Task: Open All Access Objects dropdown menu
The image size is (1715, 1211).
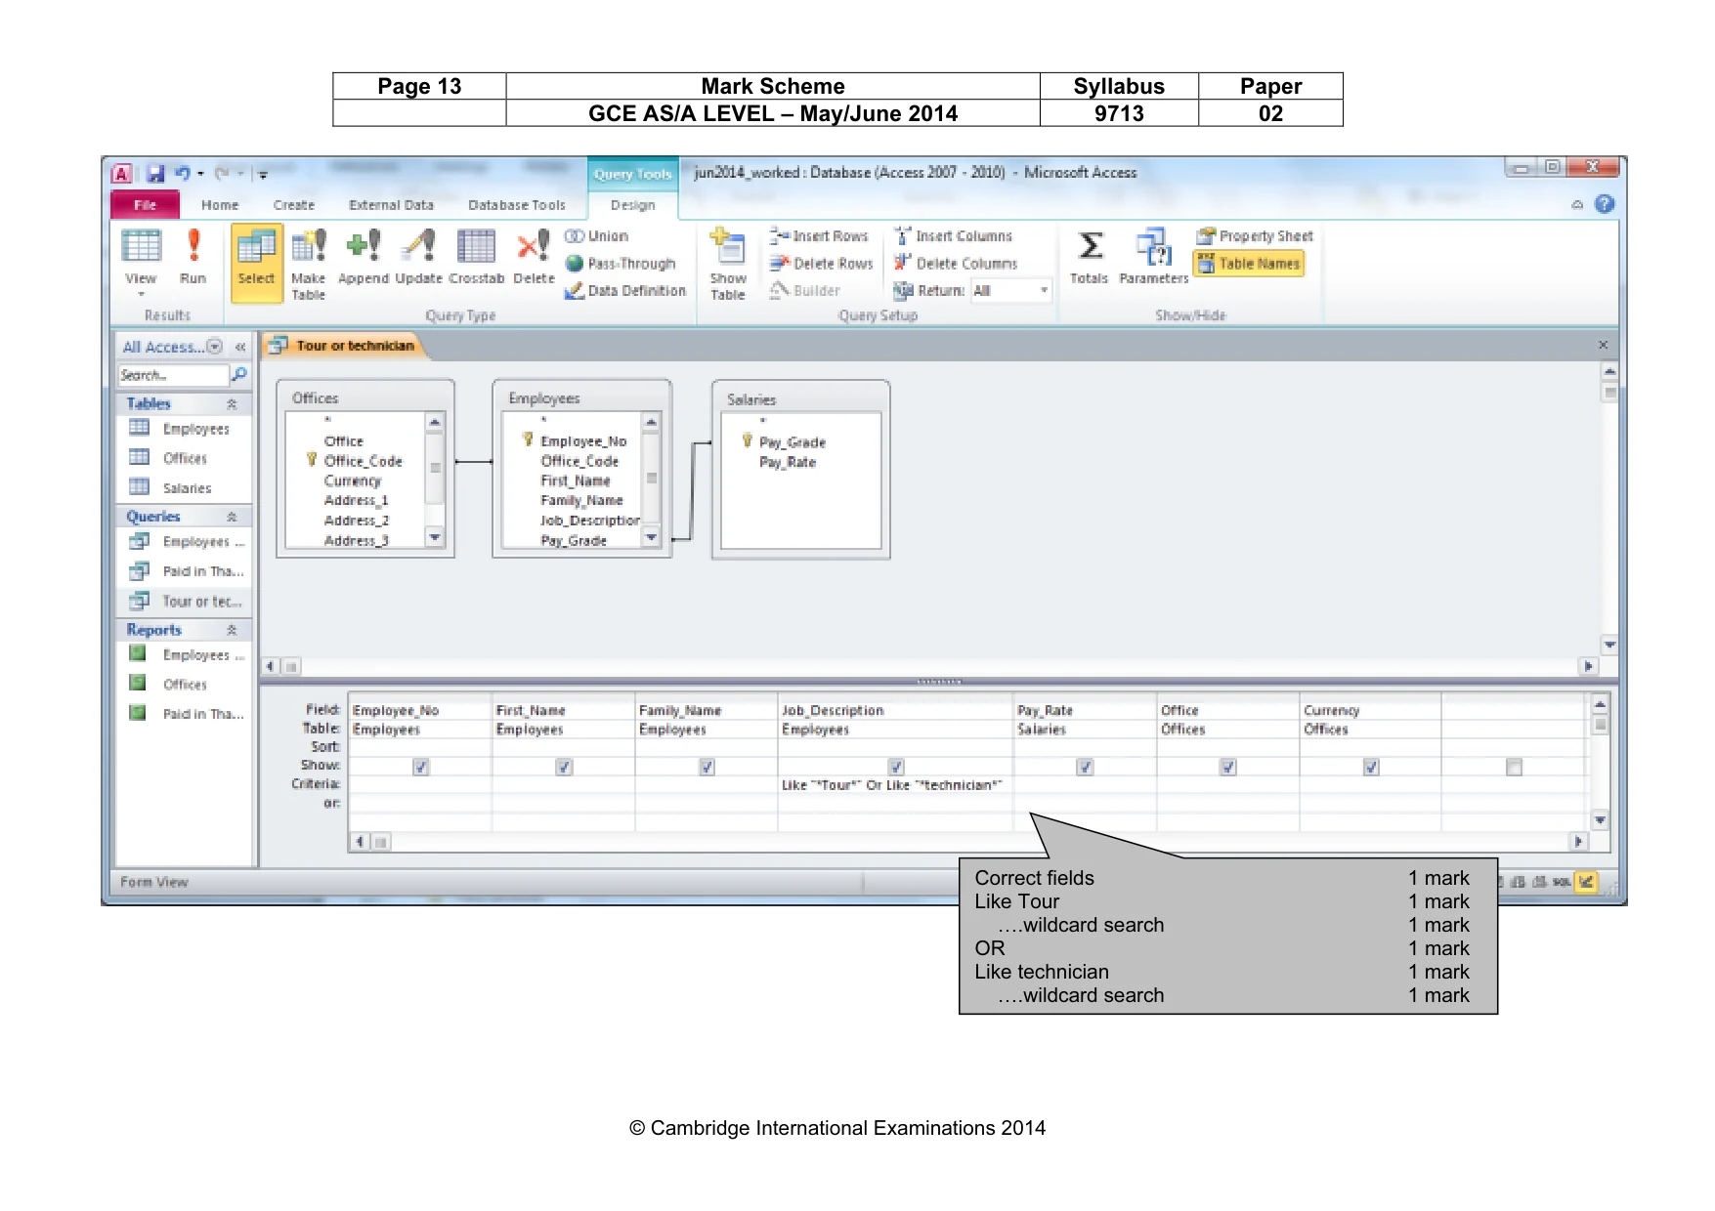Action: tap(215, 347)
